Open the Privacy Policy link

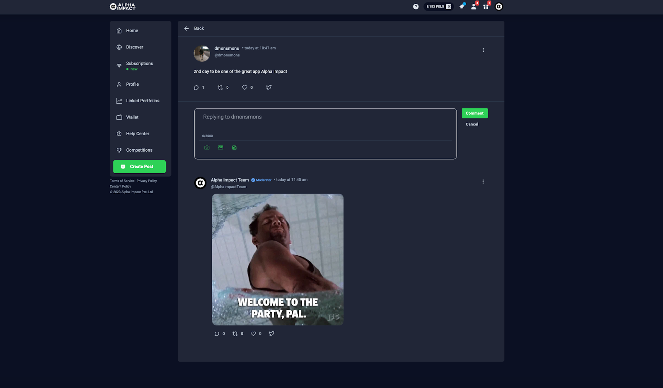tap(147, 181)
